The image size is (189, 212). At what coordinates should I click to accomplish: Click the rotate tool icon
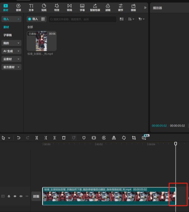(x=124, y=138)
